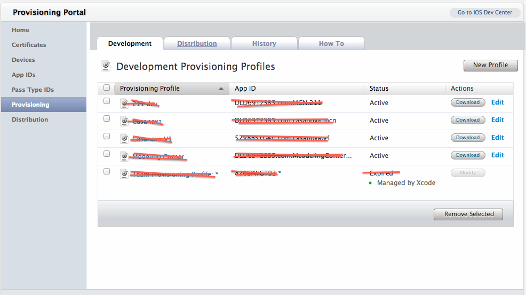Open Distribution in the sidebar

(x=30, y=119)
